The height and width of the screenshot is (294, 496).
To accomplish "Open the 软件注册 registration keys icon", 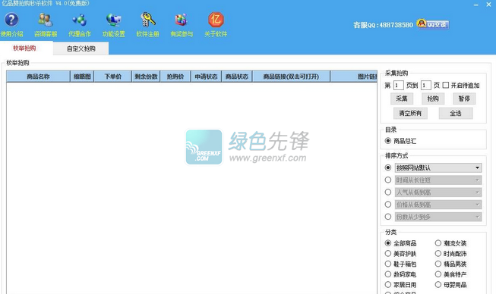I will click(x=147, y=20).
